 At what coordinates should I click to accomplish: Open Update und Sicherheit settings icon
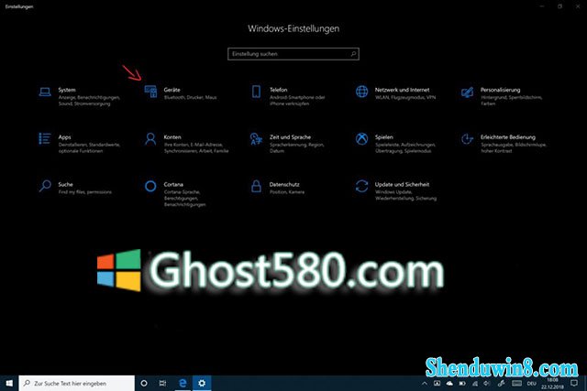click(361, 186)
